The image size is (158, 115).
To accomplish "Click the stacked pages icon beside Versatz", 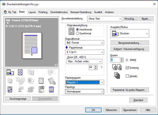I will pos(117,76).
